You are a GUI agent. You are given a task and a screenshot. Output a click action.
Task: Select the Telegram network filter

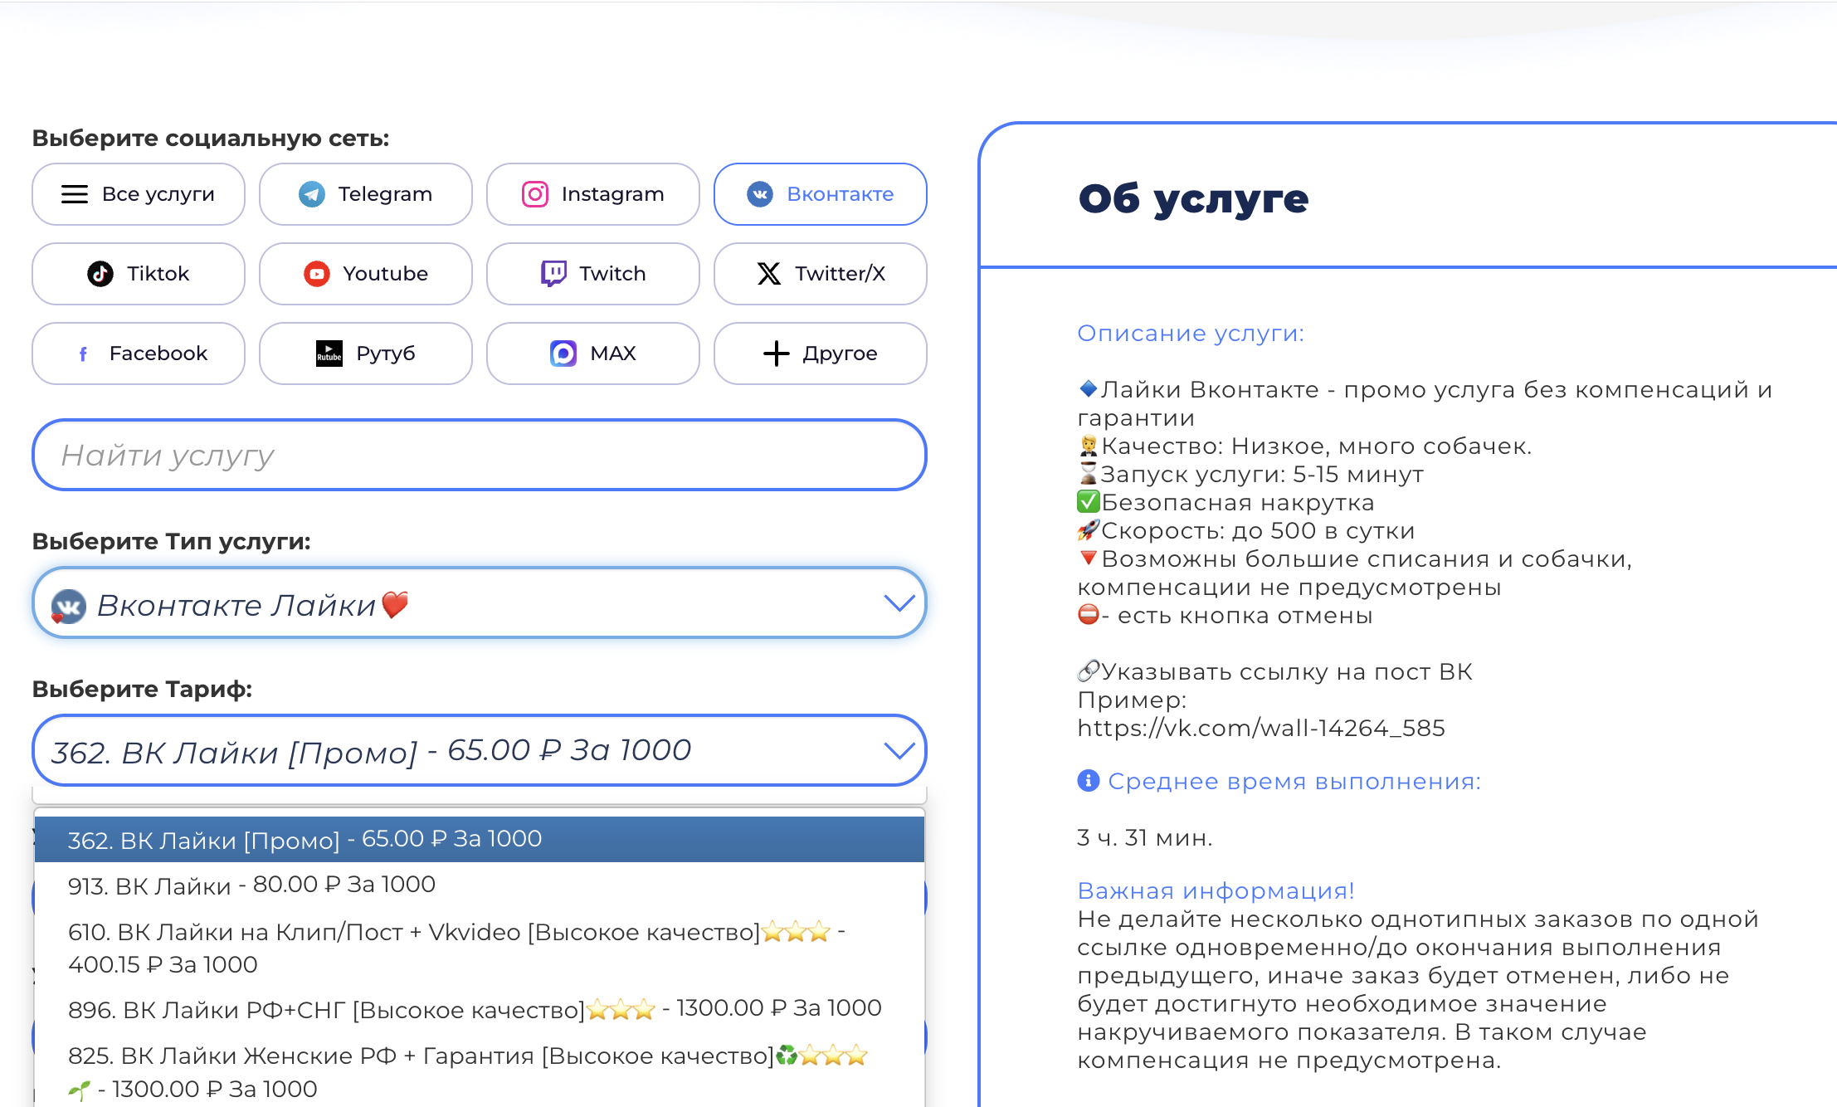(x=366, y=194)
